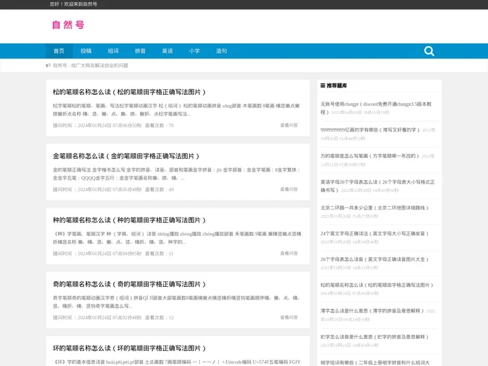The width and height of the screenshot is (488, 366).
Task: Click the 推荐题库 heading
Action: pos(337,85)
